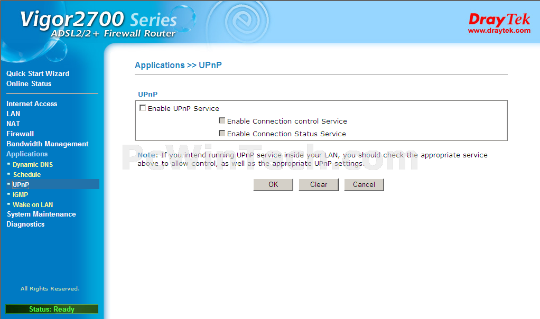Click the Cancel button
Screen dimensions: 540x319
(x=364, y=184)
